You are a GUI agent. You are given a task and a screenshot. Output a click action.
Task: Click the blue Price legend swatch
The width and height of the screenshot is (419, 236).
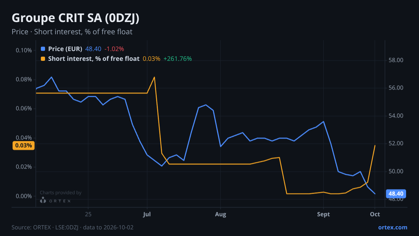pyautogui.click(x=43, y=49)
